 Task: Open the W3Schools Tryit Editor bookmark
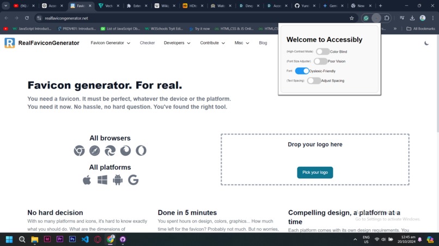point(164,28)
